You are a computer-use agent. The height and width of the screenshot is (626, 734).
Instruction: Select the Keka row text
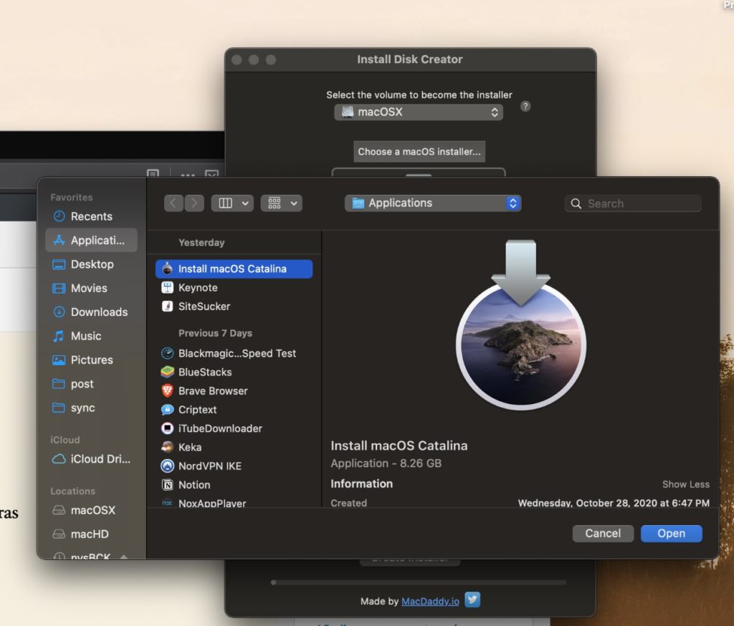[189, 447]
